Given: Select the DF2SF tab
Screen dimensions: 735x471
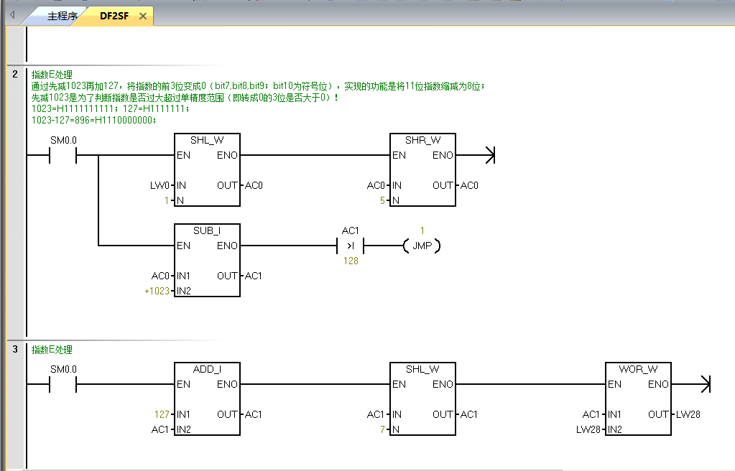Looking at the screenshot, I should (114, 16).
